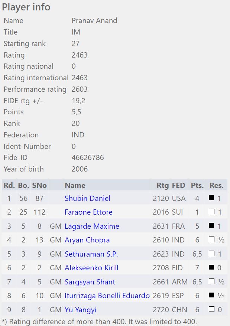Click white square icon in Aryan Chopra row

(211, 240)
